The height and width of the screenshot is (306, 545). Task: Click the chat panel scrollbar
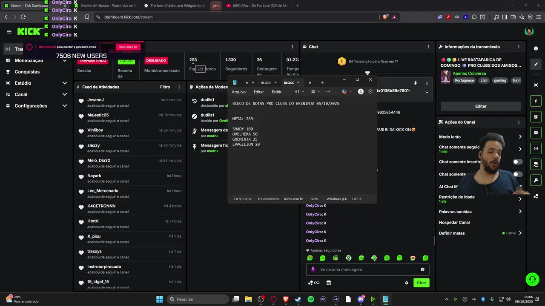[x=434, y=240]
